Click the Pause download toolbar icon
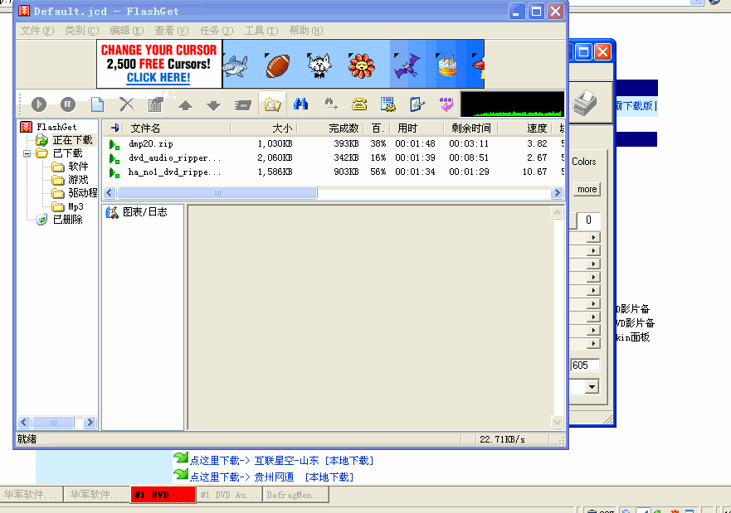731x513 pixels. (x=67, y=104)
